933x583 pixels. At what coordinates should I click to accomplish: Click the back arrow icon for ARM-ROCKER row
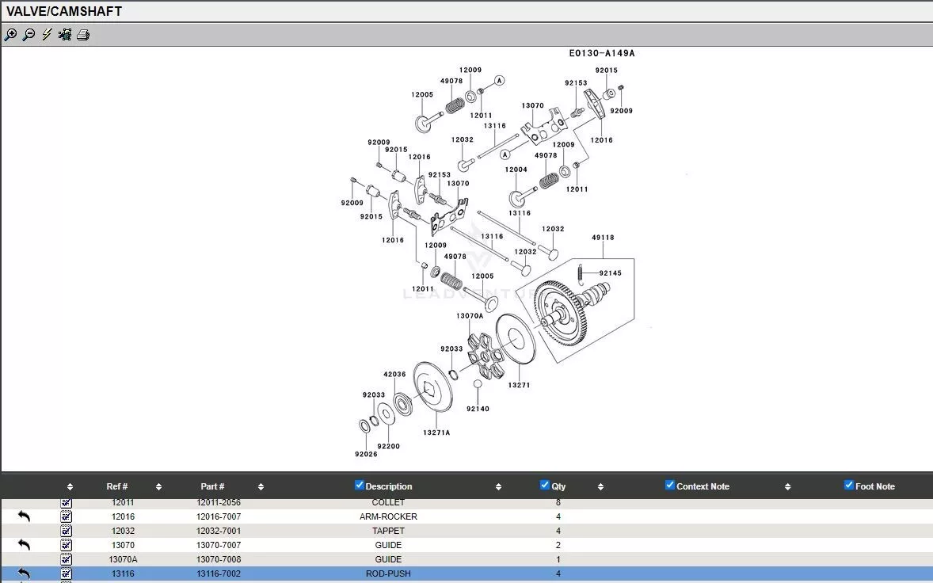pos(24,516)
